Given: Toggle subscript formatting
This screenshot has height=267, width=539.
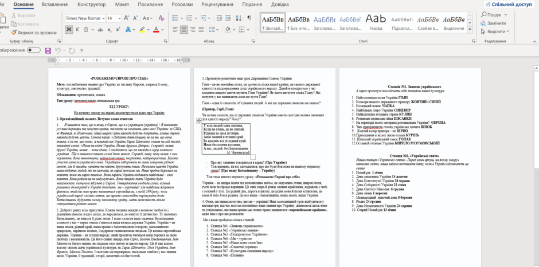Looking at the screenshot, I should click(110, 30).
